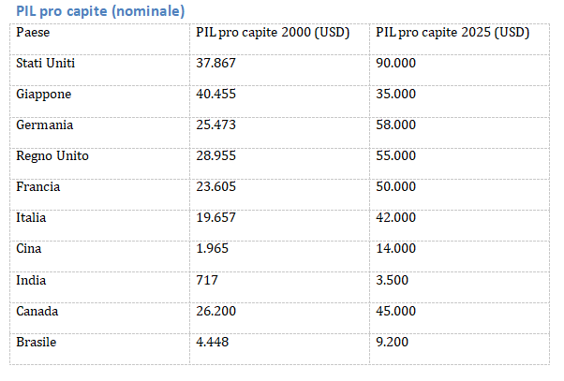Click Italia's 19.657 value
The width and height of the screenshot is (564, 381).
(x=216, y=217)
